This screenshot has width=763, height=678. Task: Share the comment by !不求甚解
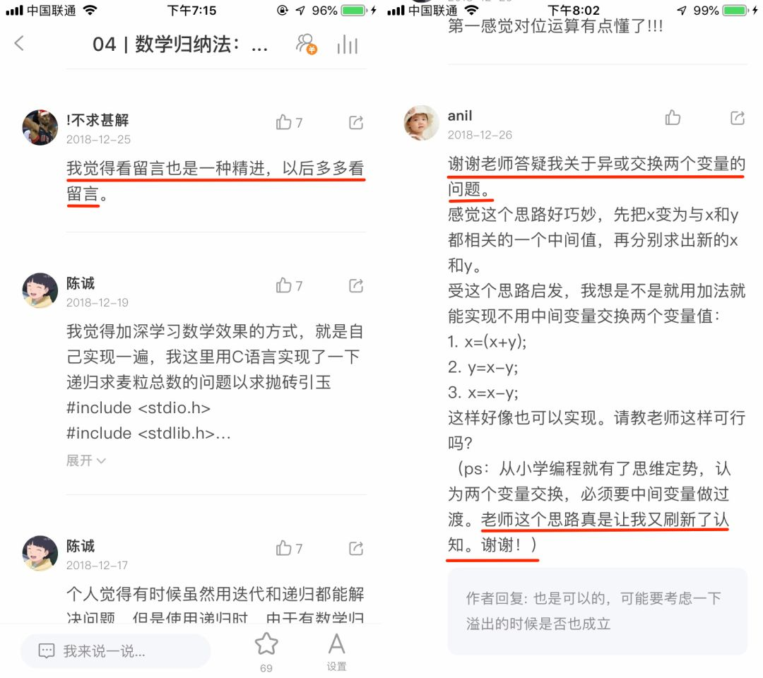tap(356, 122)
